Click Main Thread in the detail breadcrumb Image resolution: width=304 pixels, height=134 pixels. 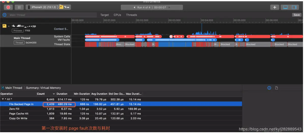tap(13, 88)
